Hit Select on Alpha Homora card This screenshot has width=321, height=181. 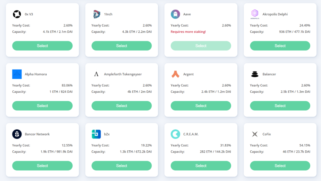[x=42, y=106]
